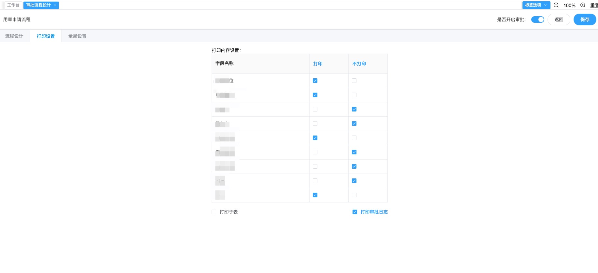
Task: Check 不打印 in the last field row
Action: click(x=354, y=195)
